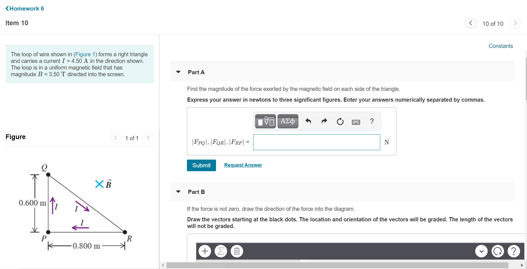Screen dimensions: 527x269
Task: Collapse the Part A section
Action: pos(178,72)
